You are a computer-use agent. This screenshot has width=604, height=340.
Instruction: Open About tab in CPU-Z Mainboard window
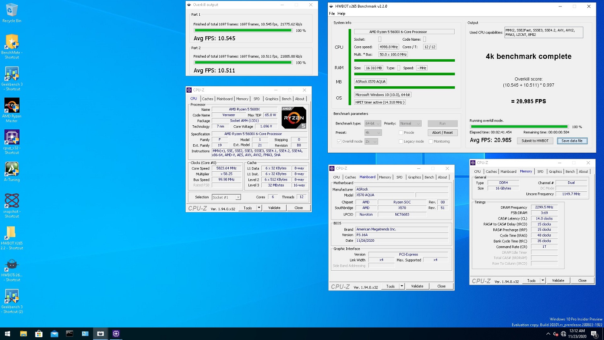tap(442, 177)
